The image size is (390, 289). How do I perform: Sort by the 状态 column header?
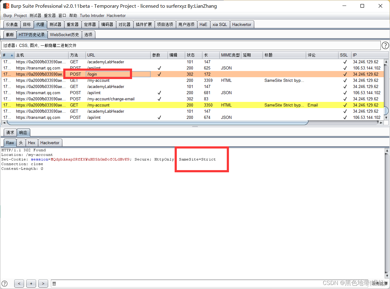point(194,55)
